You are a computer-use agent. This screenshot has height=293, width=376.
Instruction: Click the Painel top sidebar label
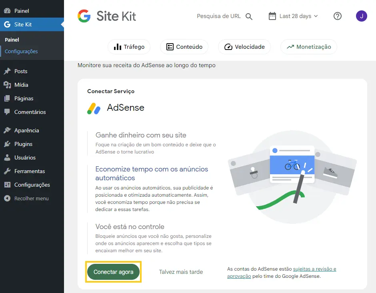click(22, 11)
